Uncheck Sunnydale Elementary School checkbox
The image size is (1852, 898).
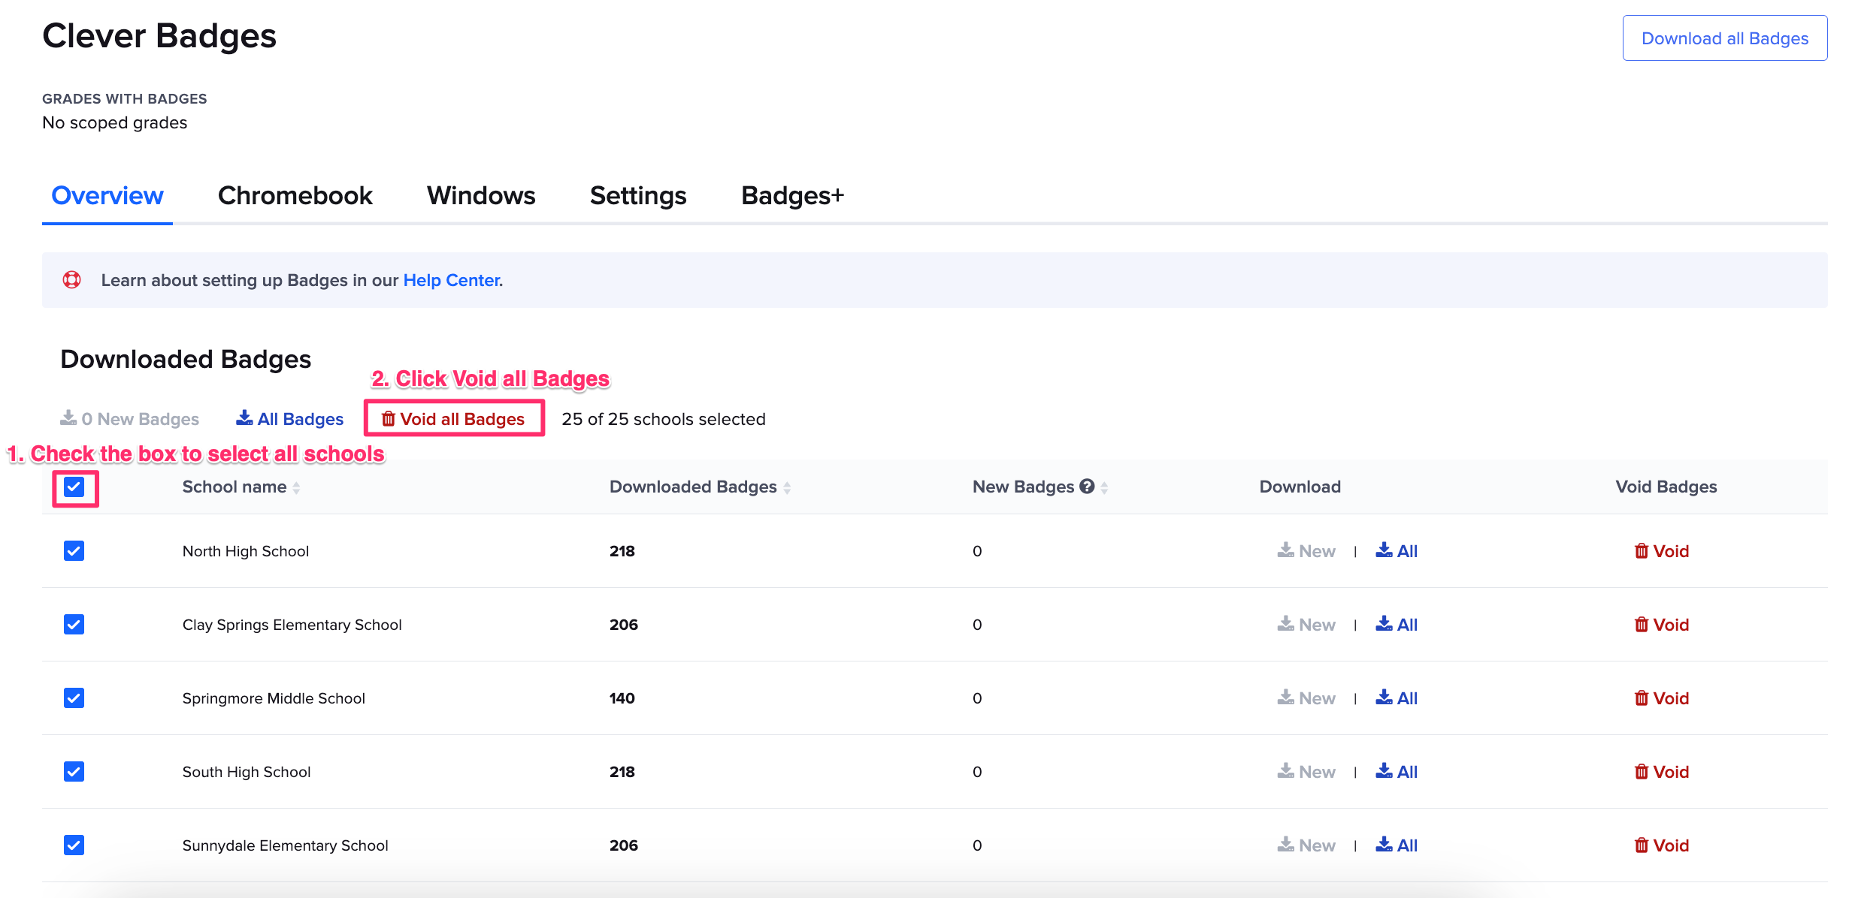click(74, 845)
